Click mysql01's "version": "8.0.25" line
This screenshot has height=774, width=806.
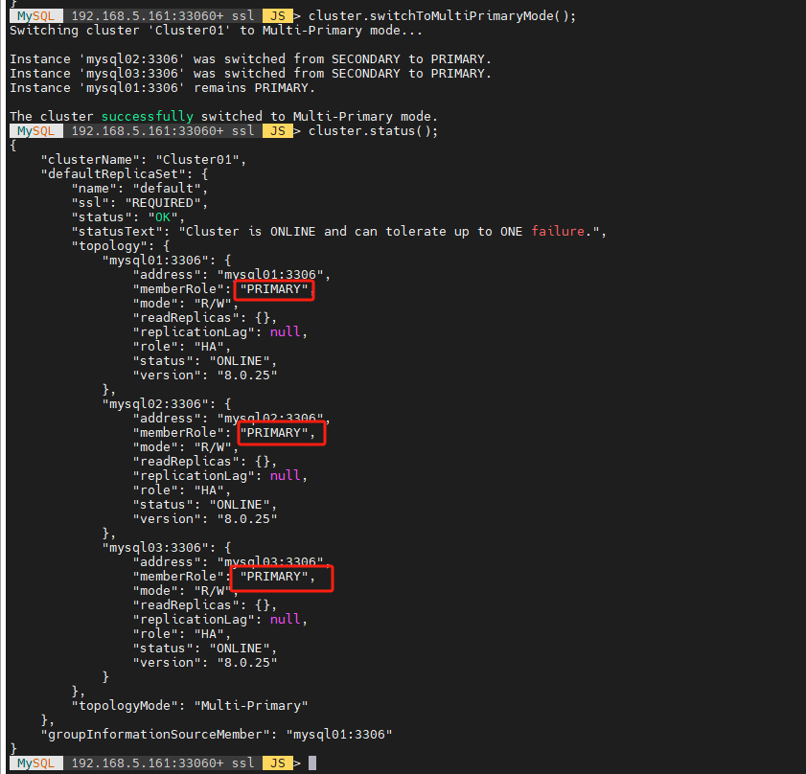[x=204, y=376]
